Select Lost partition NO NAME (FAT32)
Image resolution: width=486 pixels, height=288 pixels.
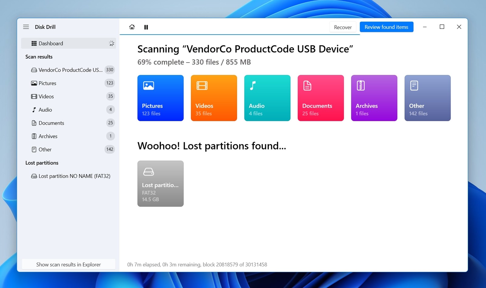point(68,176)
